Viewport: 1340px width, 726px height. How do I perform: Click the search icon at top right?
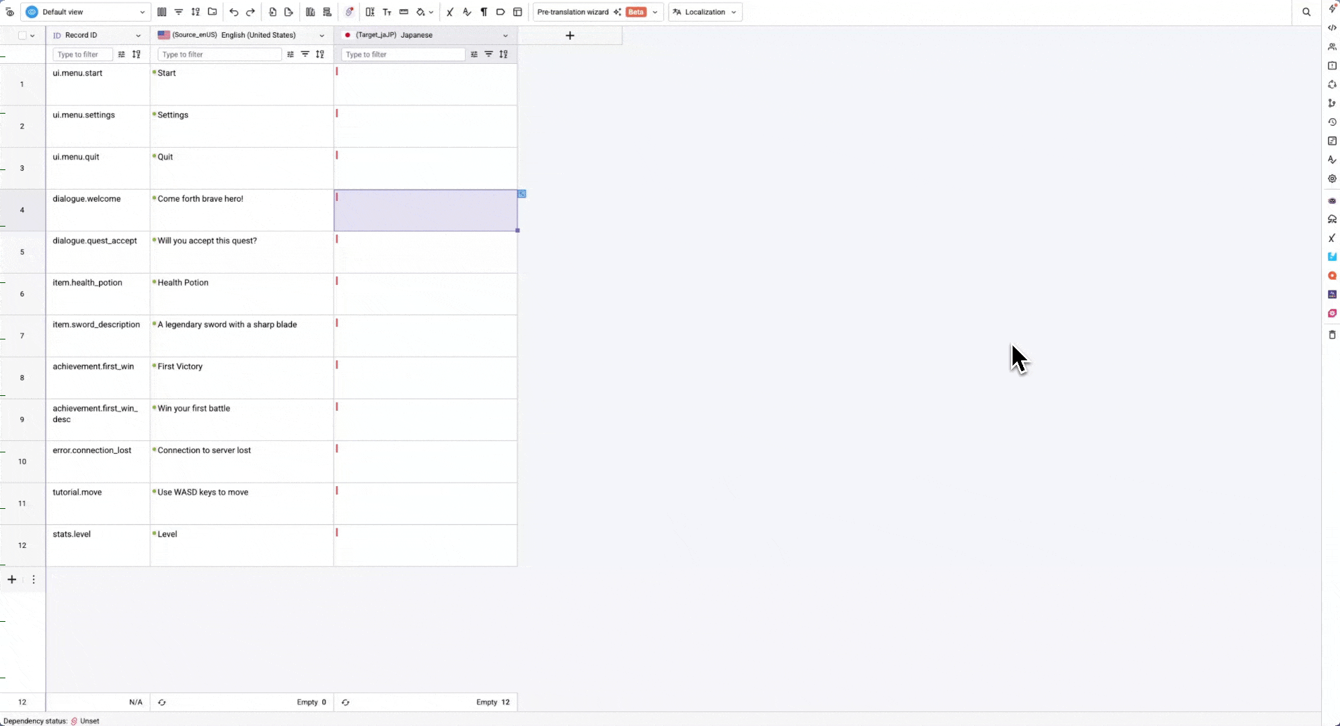pos(1306,11)
